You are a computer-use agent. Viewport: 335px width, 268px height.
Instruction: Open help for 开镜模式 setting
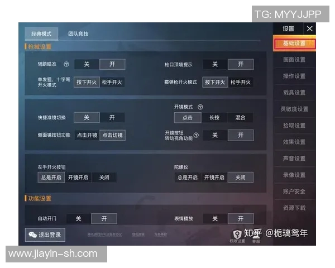(x=200, y=107)
